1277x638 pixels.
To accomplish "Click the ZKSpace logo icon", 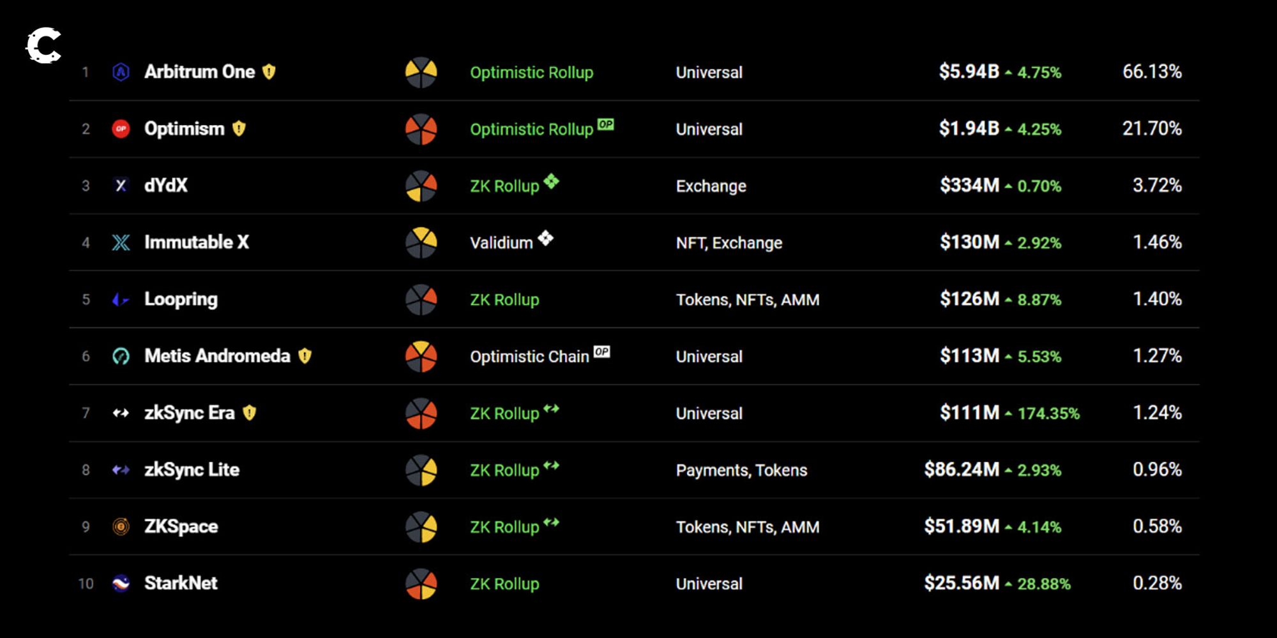I will click(121, 526).
